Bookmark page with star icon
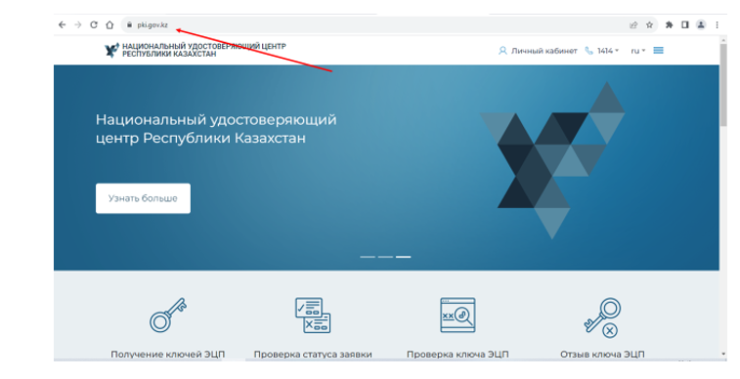Image resolution: width=740 pixels, height=379 pixels. click(x=649, y=25)
